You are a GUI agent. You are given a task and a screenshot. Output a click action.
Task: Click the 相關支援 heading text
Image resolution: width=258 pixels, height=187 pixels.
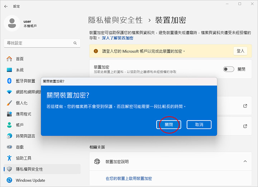[x=97, y=147]
